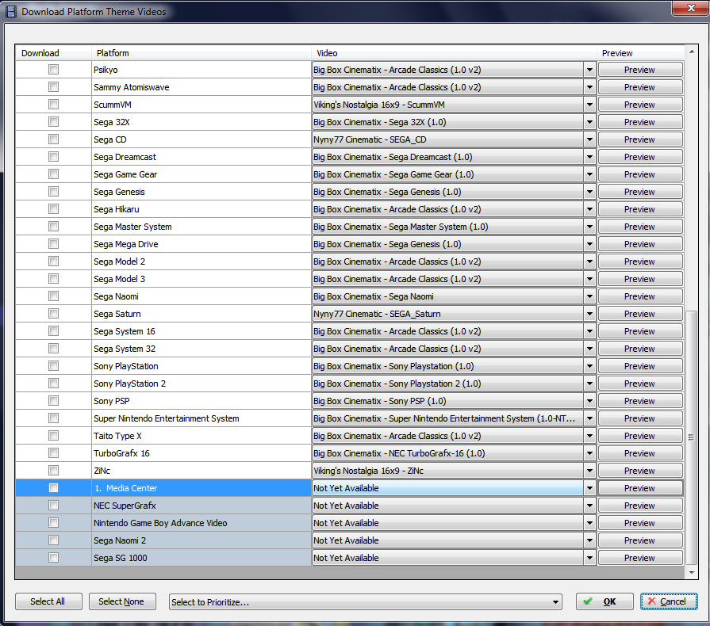
Task: Click the Sega Naomi 2 platform name
Action: point(120,540)
